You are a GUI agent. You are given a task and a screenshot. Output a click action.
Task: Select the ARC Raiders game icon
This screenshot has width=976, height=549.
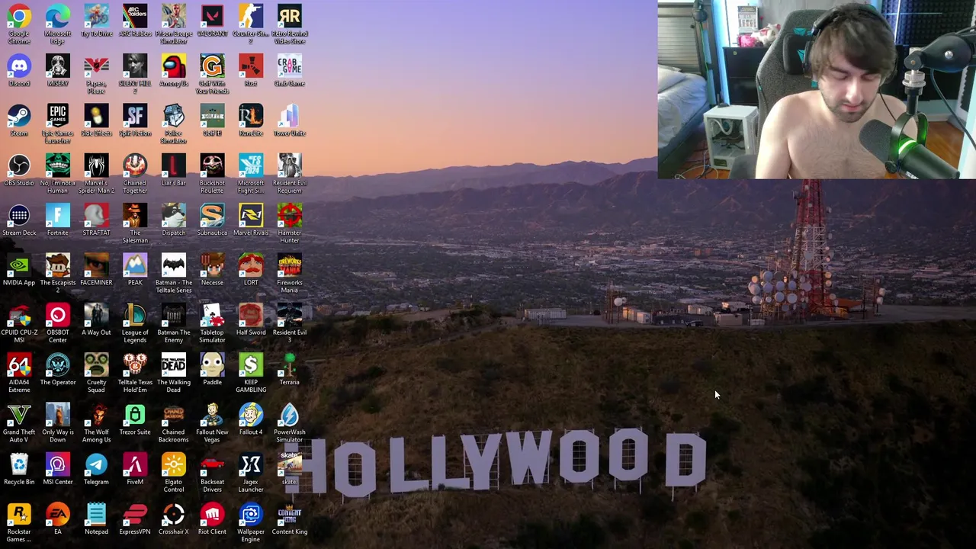135,15
